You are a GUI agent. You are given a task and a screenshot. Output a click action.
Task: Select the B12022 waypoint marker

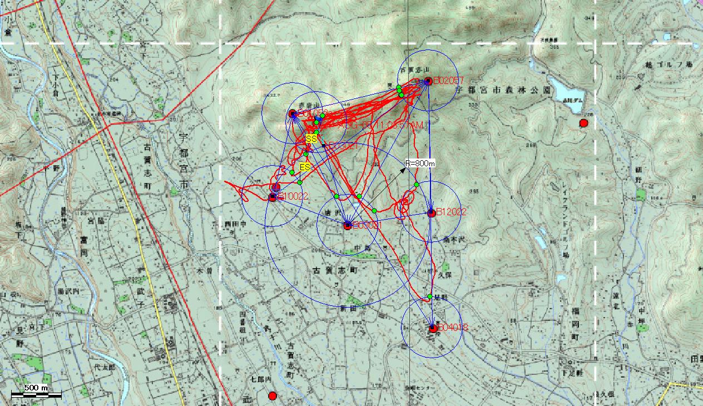pos(431,212)
